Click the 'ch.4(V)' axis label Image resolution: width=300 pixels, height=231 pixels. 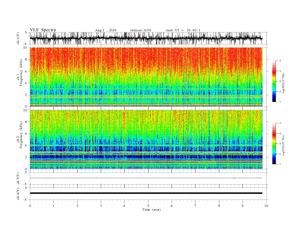[x=18, y=194]
